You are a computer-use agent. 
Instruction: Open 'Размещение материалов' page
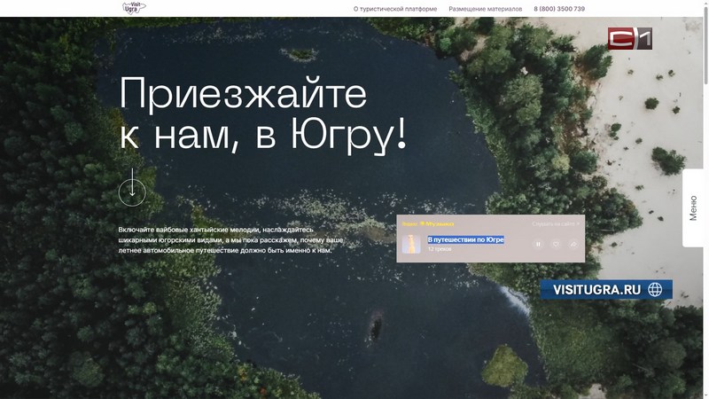(x=485, y=9)
